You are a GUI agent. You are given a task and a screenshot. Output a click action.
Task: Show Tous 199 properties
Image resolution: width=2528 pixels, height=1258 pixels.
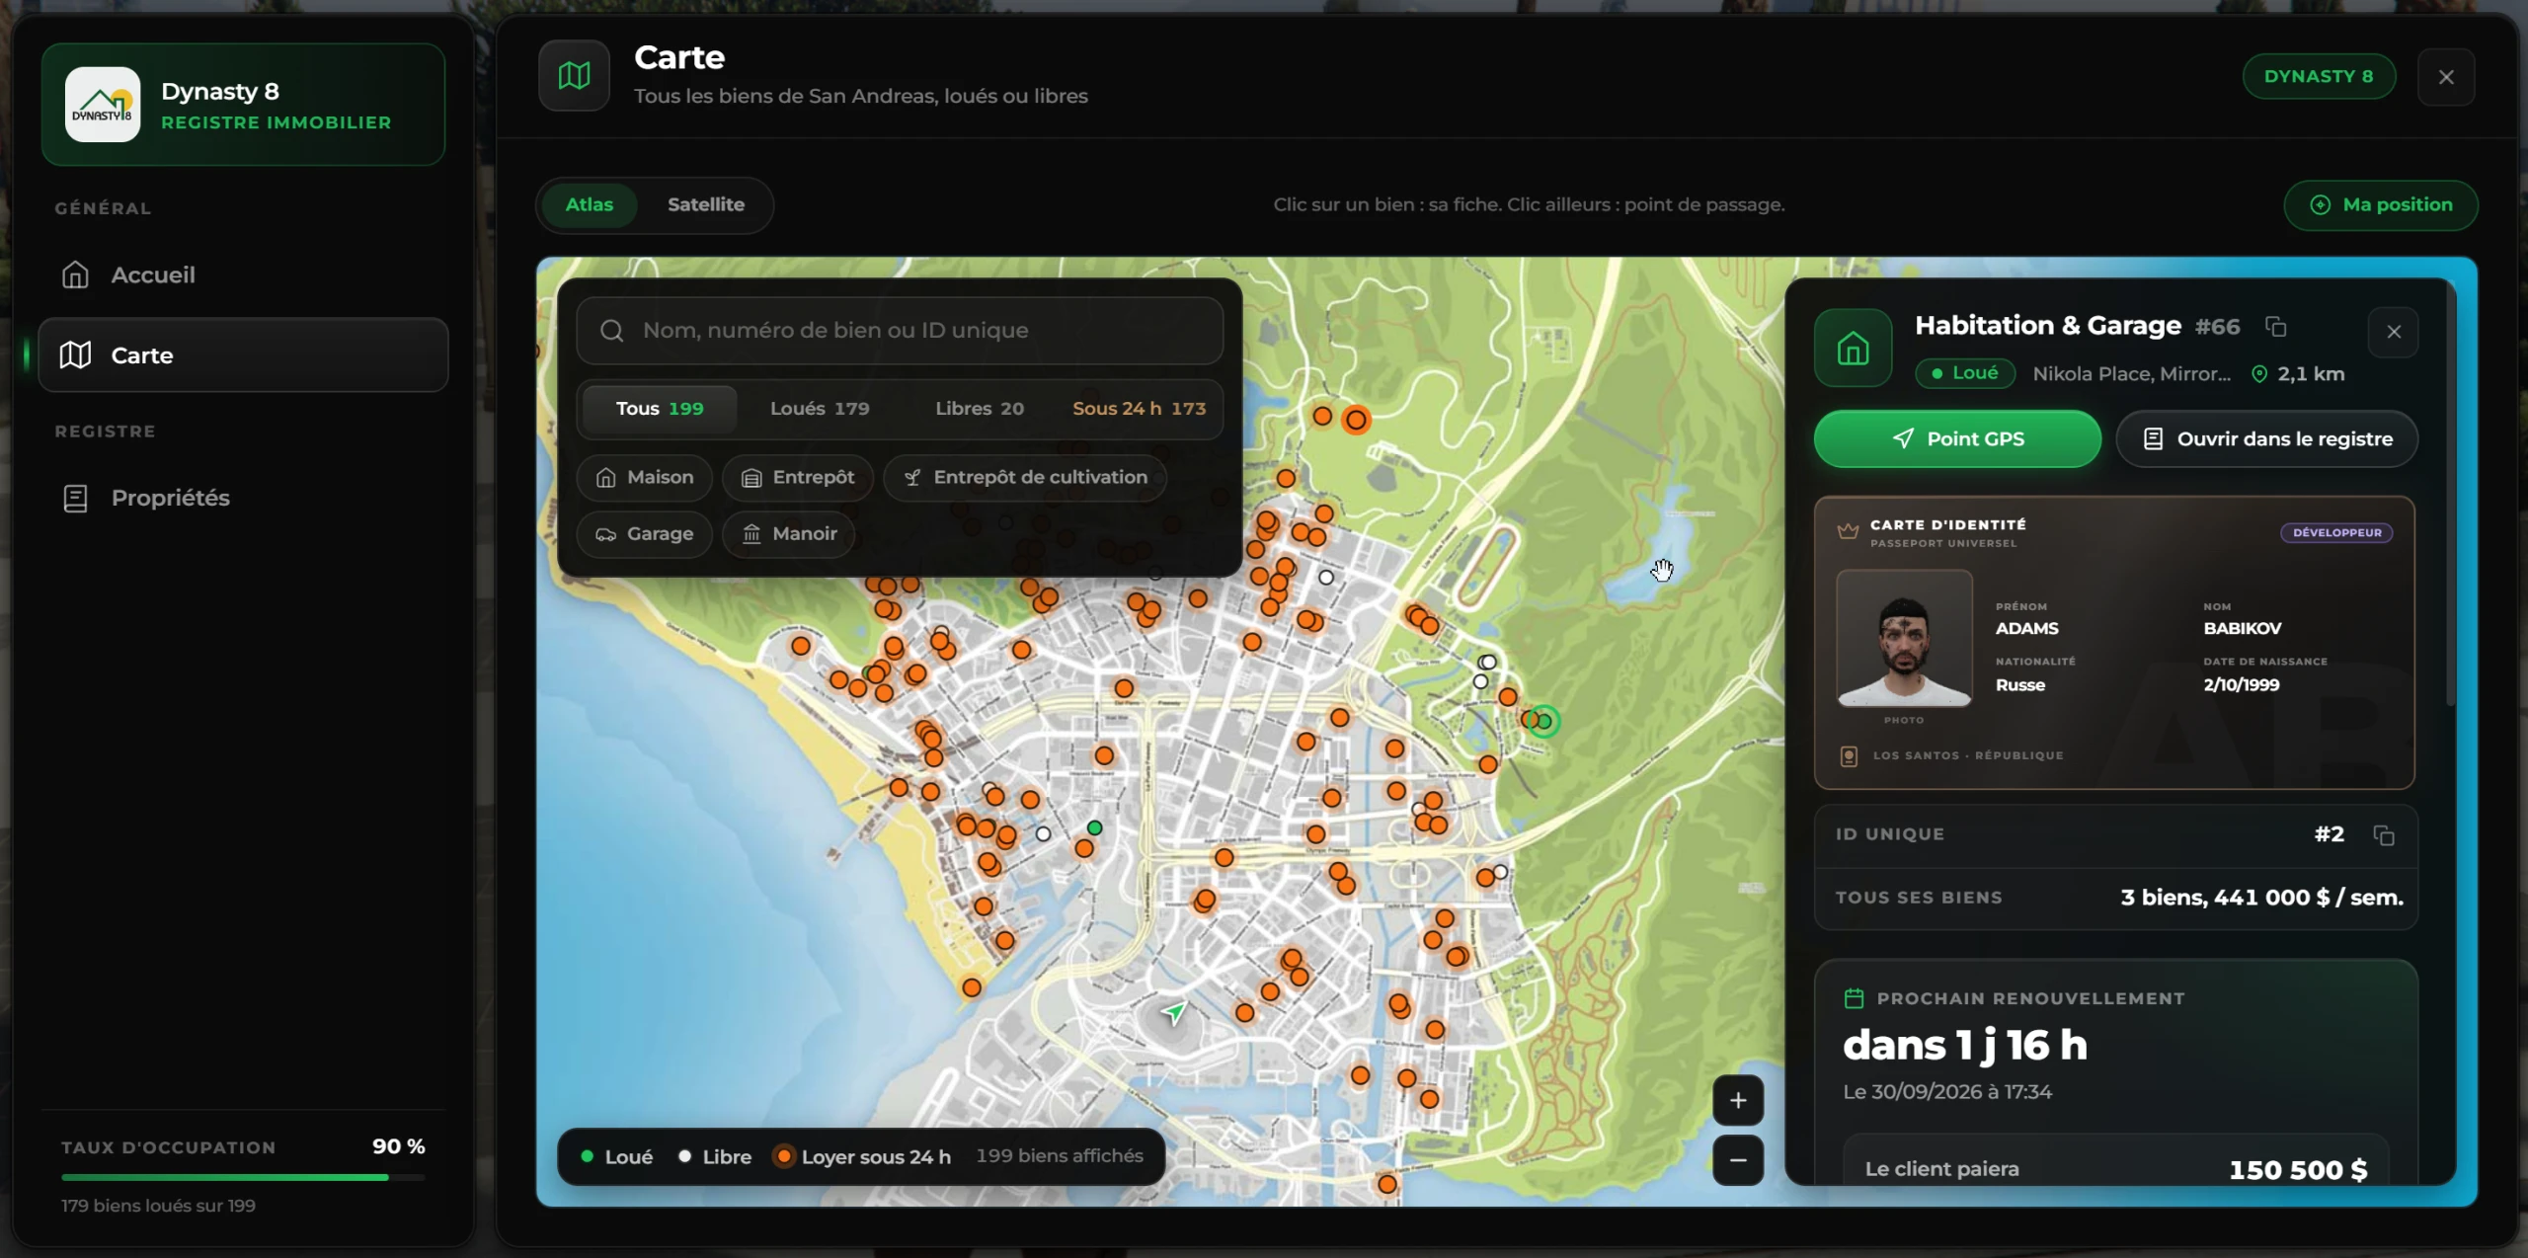(660, 408)
